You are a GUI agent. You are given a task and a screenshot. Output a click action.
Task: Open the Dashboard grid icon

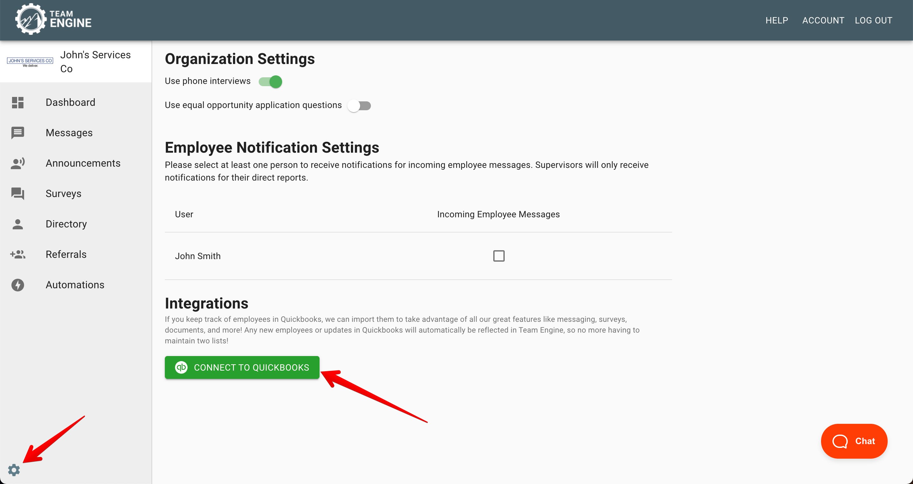click(x=18, y=102)
